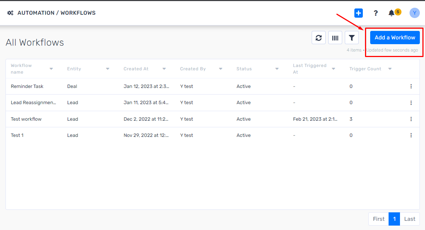Click the AUTOMATION / WORKFLOWS breadcrumb text
This screenshot has height=230, width=425.
point(56,13)
